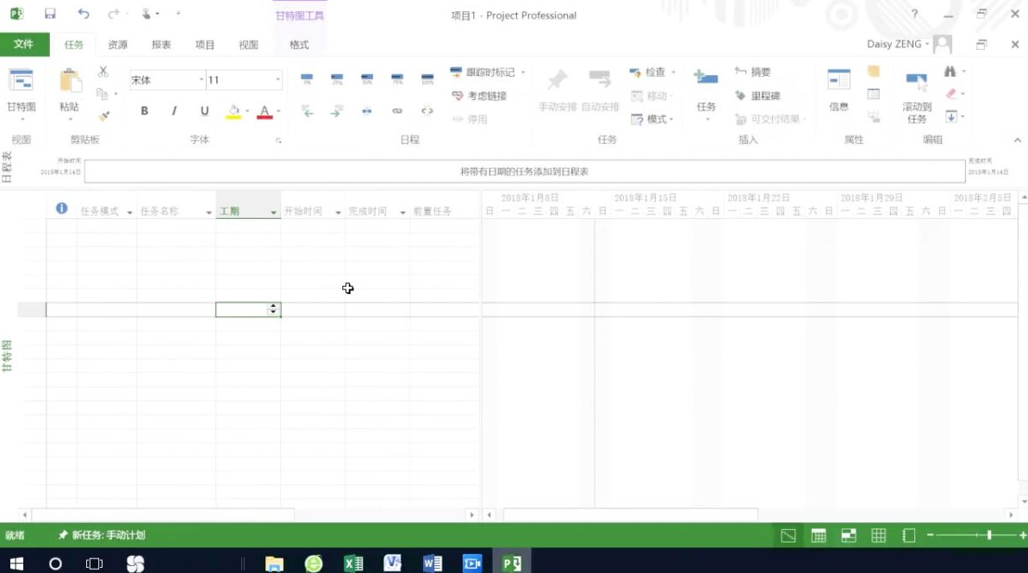
Task: Switch to Gantt chart view in status bar
Action: pyautogui.click(x=788, y=536)
